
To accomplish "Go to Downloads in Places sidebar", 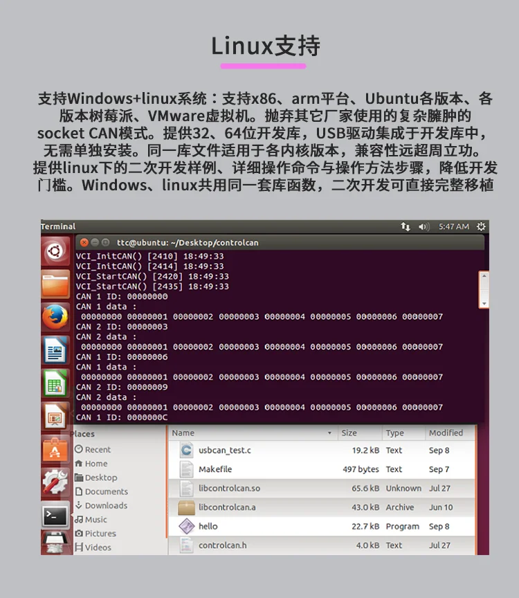I will 102,505.
